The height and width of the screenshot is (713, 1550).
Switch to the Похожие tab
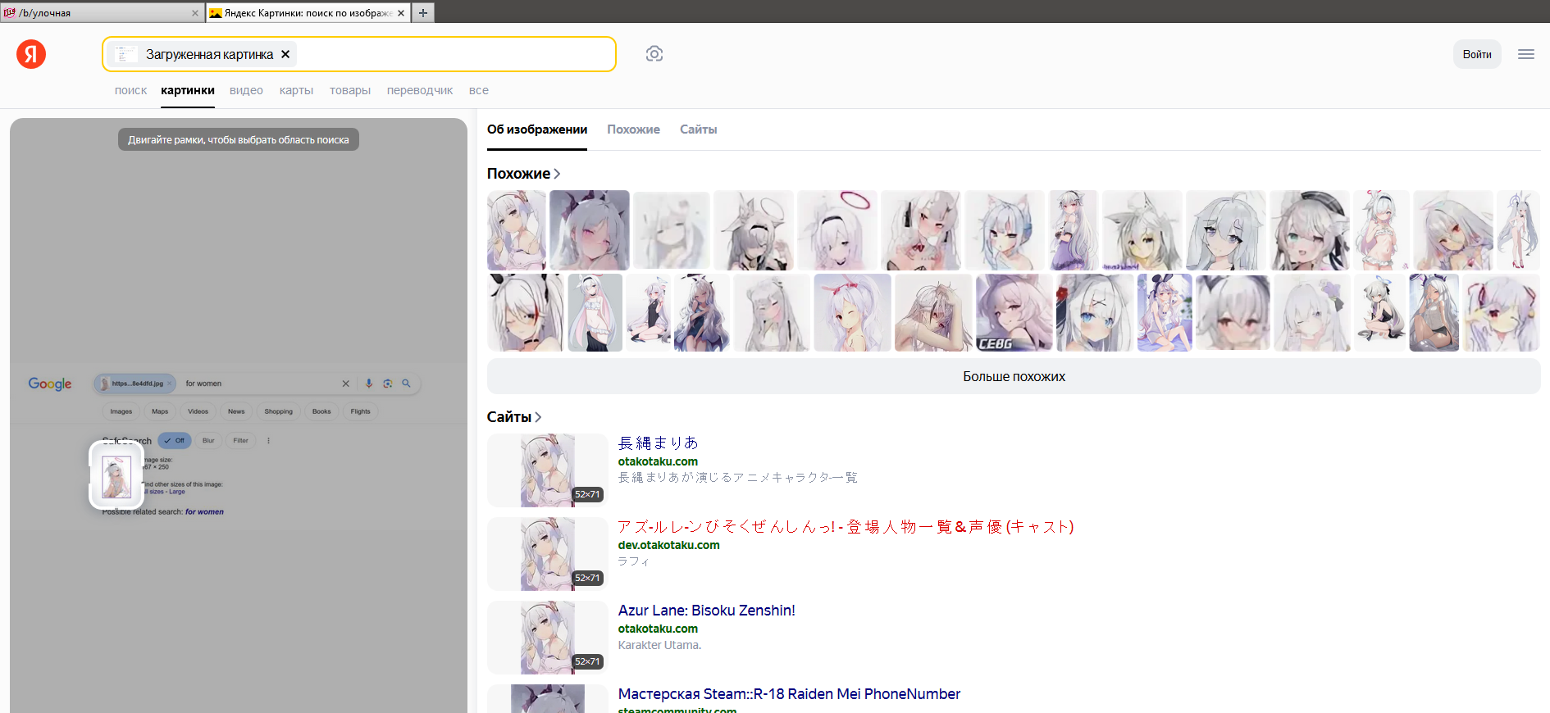[633, 129]
